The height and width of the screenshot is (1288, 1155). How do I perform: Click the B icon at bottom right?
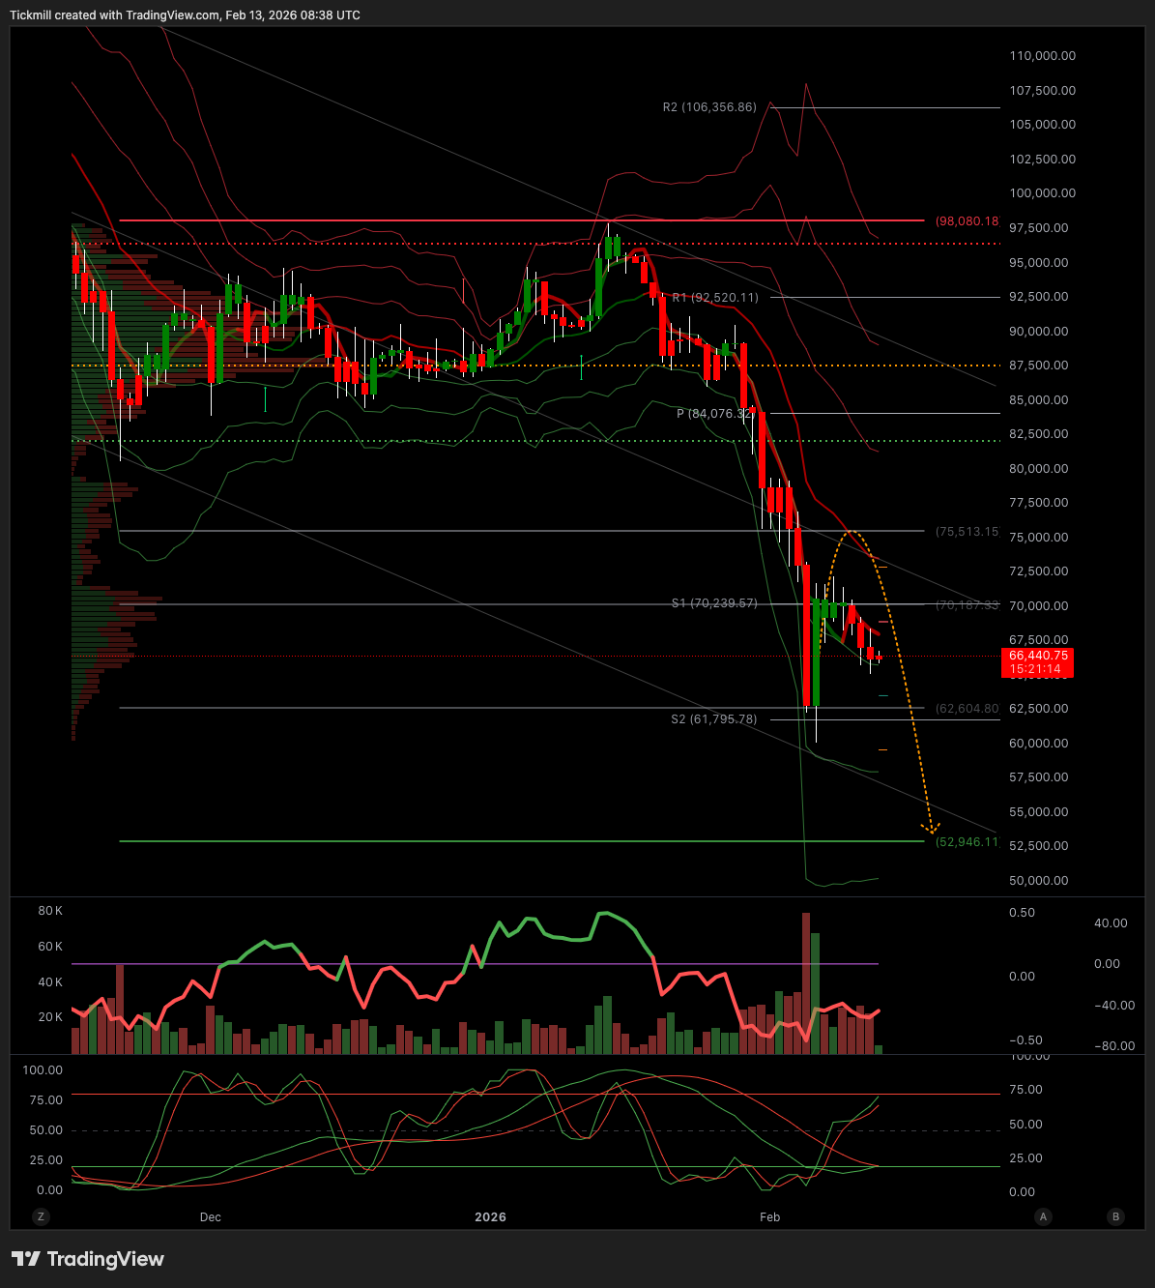coord(1115,1216)
